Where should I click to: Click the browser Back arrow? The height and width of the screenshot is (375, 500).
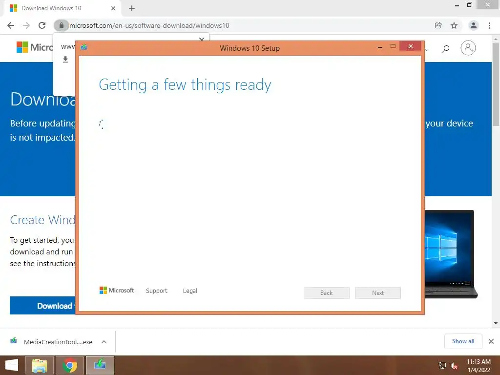click(x=11, y=25)
